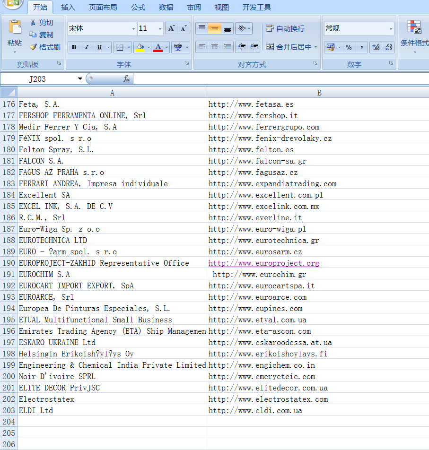Increase font size with the large A icon
429x450 pixels.
tap(171, 28)
